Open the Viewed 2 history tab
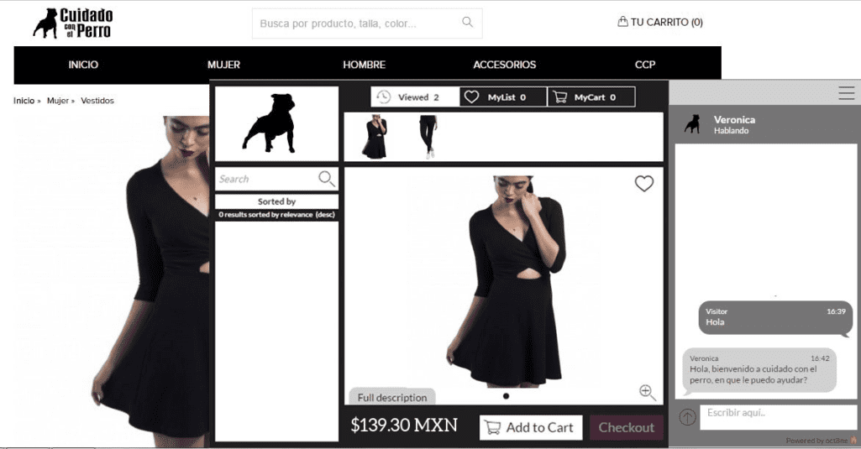The height and width of the screenshot is (449, 861). coord(415,97)
